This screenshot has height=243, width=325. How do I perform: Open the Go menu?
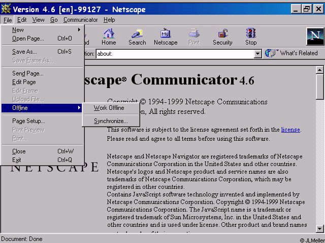pyautogui.click(x=54, y=20)
